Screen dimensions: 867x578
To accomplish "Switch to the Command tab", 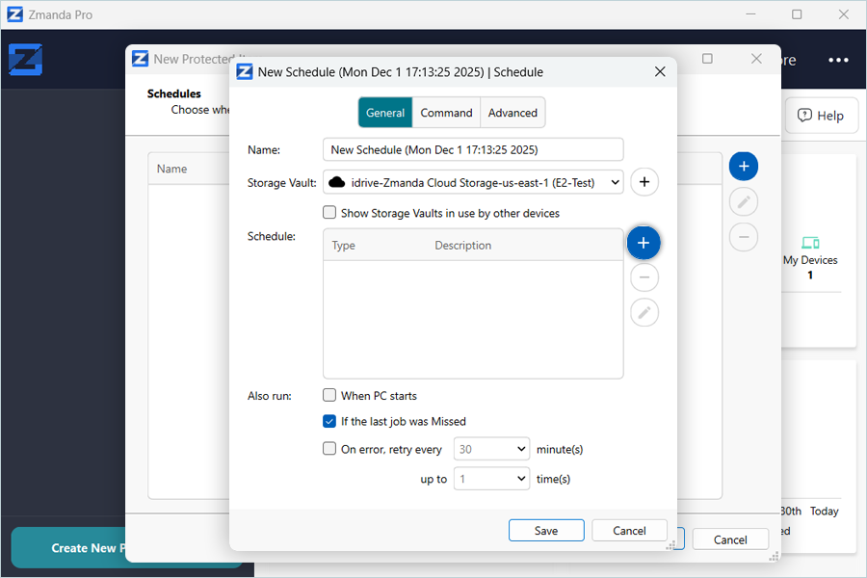I will (446, 113).
